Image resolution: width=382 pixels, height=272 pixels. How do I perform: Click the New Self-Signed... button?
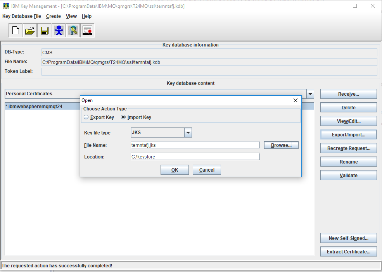tap(348, 238)
